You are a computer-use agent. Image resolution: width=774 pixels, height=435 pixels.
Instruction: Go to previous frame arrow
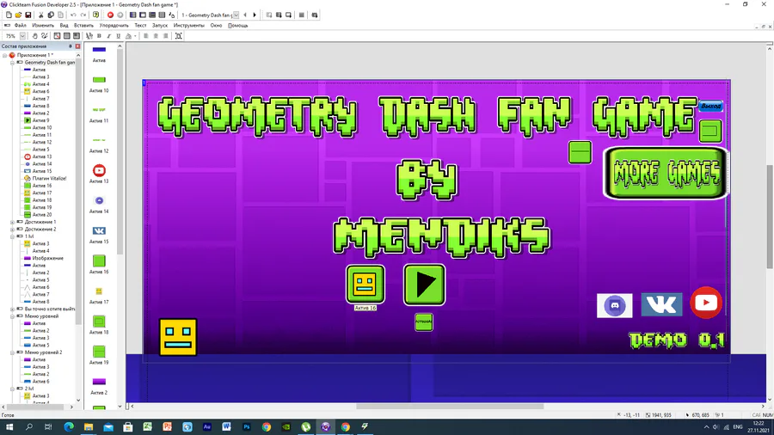[245, 15]
